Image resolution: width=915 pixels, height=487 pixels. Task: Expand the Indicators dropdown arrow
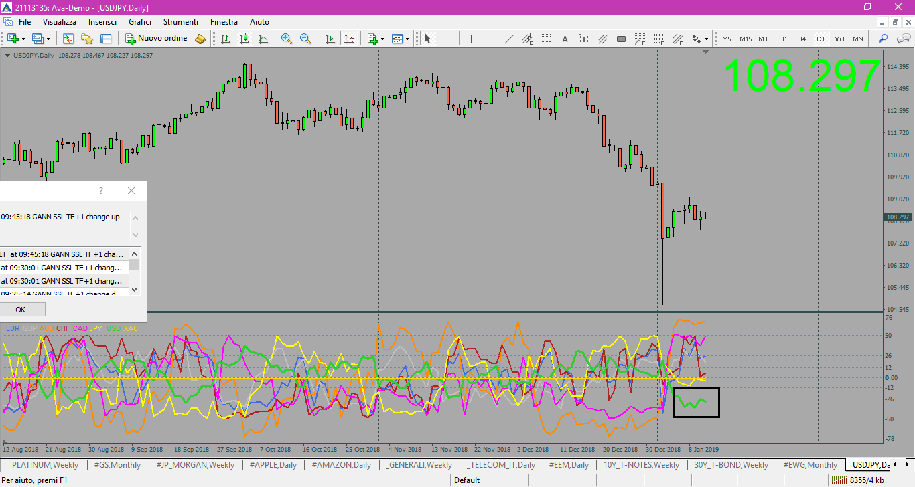[382, 39]
